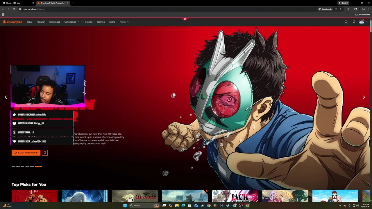Open Microsoft Store from taskbar
This screenshot has height=209, width=372.
(x=189, y=206)
